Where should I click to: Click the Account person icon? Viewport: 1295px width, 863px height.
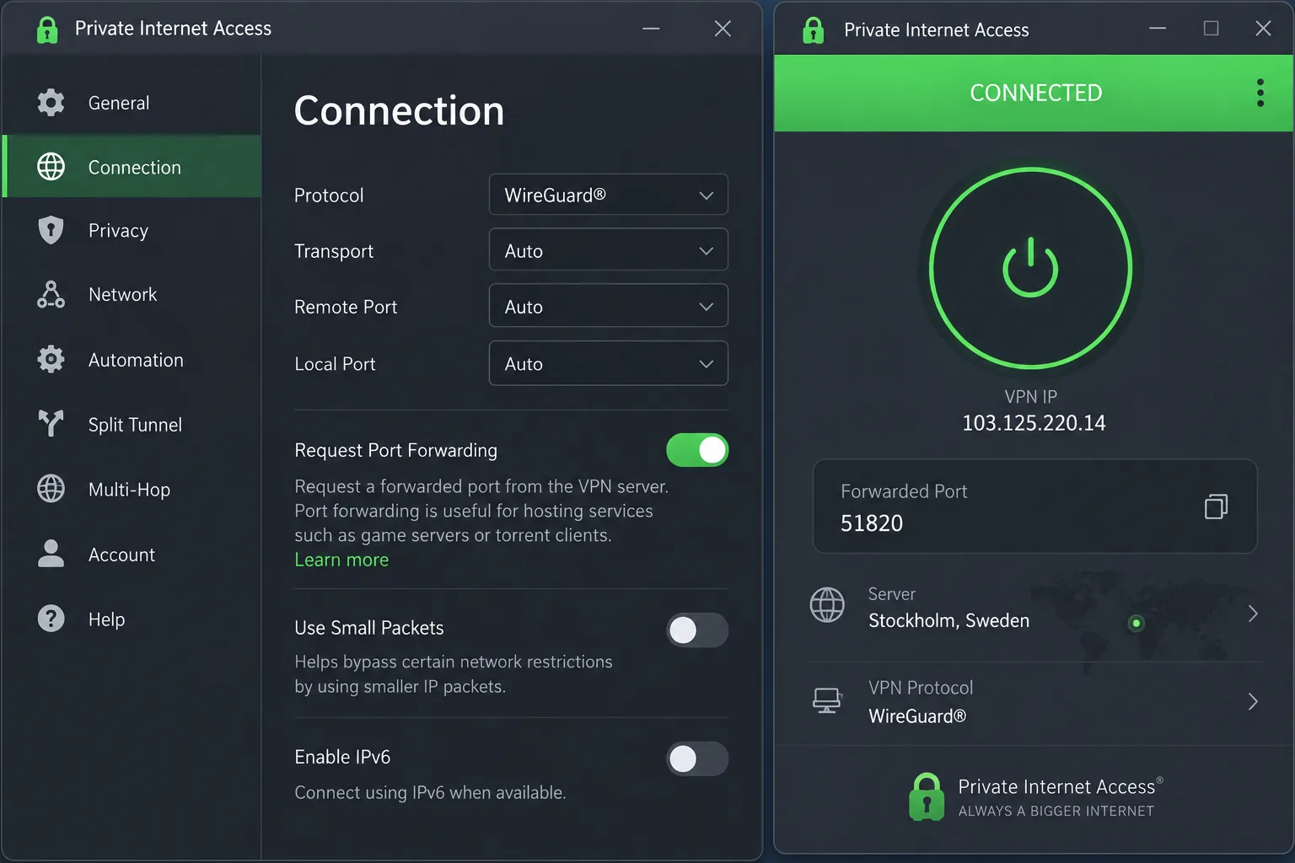coord(51,554)
